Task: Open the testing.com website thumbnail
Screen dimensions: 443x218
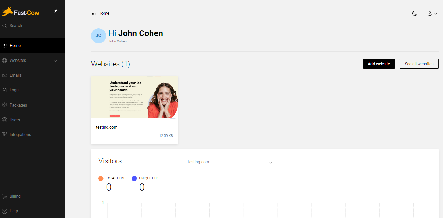Action: click(134, 97)
